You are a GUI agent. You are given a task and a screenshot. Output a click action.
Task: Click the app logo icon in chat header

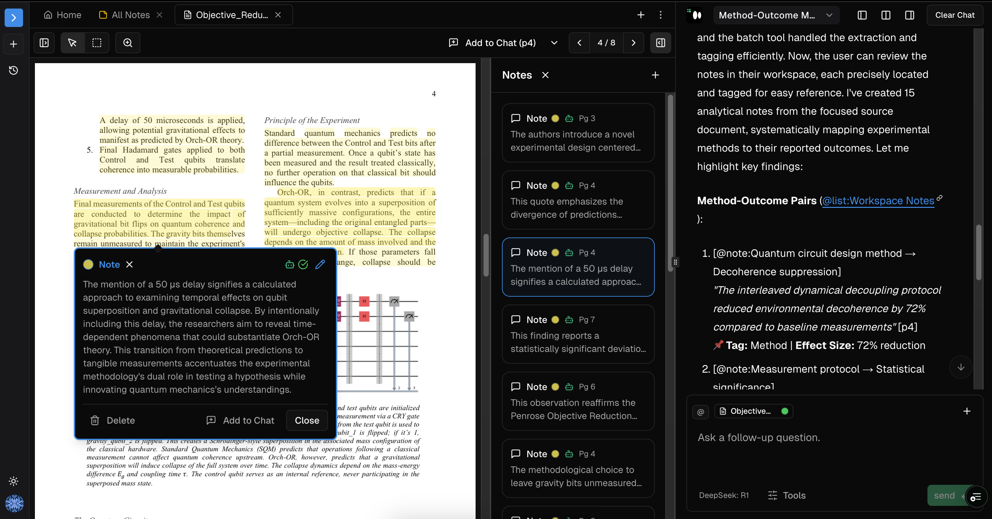click(x=695, y=15)
